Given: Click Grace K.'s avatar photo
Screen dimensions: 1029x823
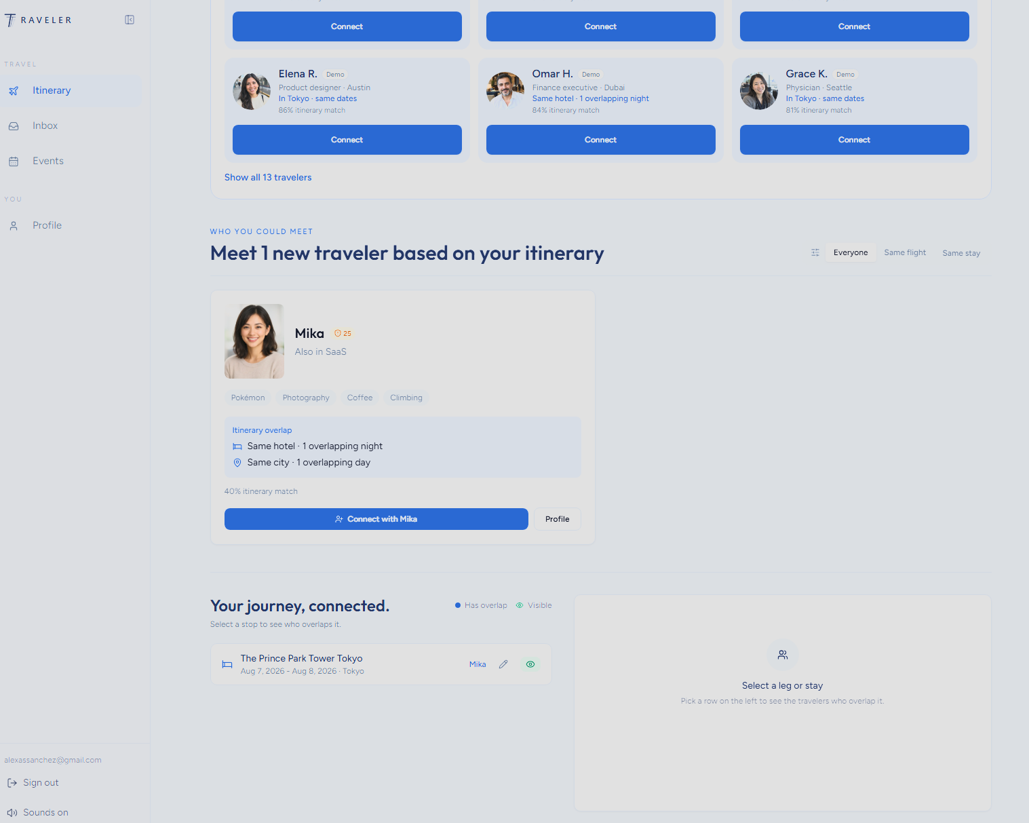Looking at the screenshot, I should pos(759,91).
